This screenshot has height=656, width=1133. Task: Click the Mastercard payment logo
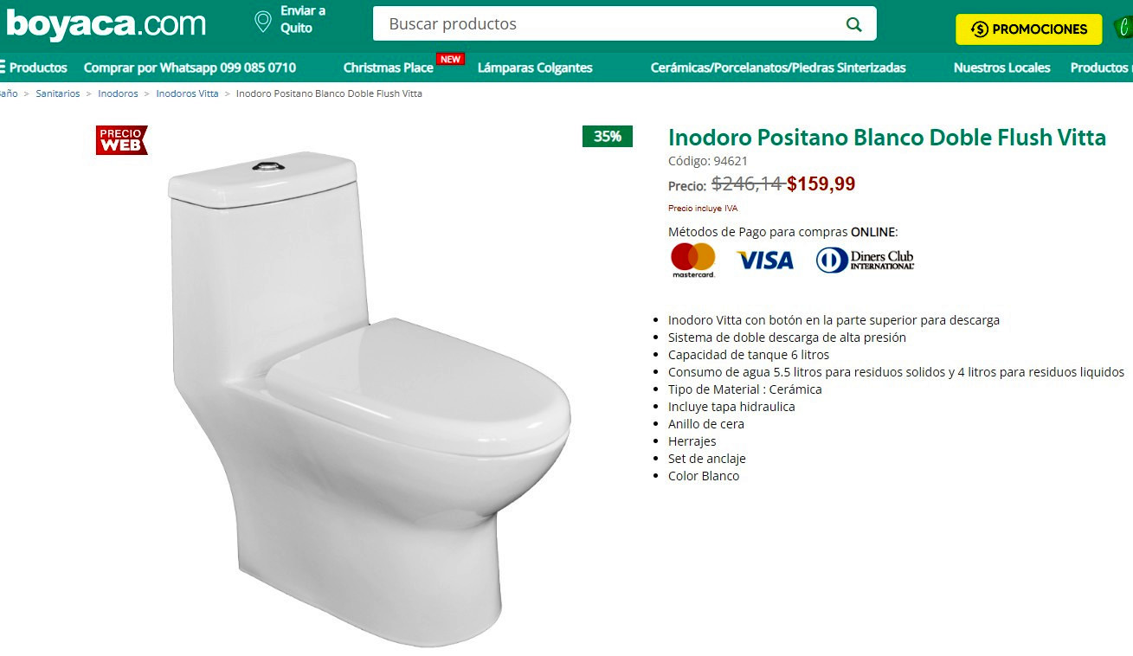693,260
